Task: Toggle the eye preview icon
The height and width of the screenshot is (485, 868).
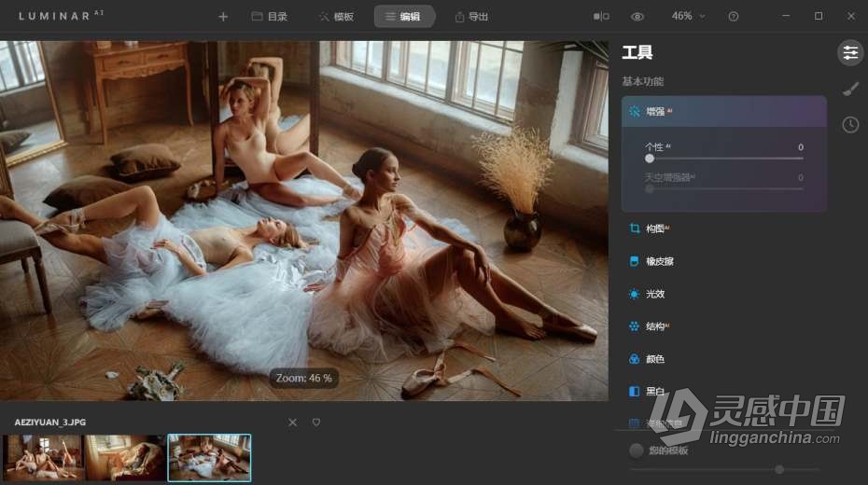Action: (637, 17)
